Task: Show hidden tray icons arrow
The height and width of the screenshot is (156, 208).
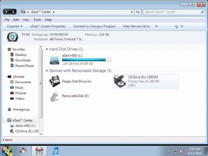Action: (169, 151)
